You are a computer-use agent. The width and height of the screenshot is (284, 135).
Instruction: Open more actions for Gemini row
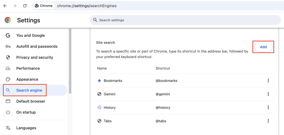tap(268, 94)
